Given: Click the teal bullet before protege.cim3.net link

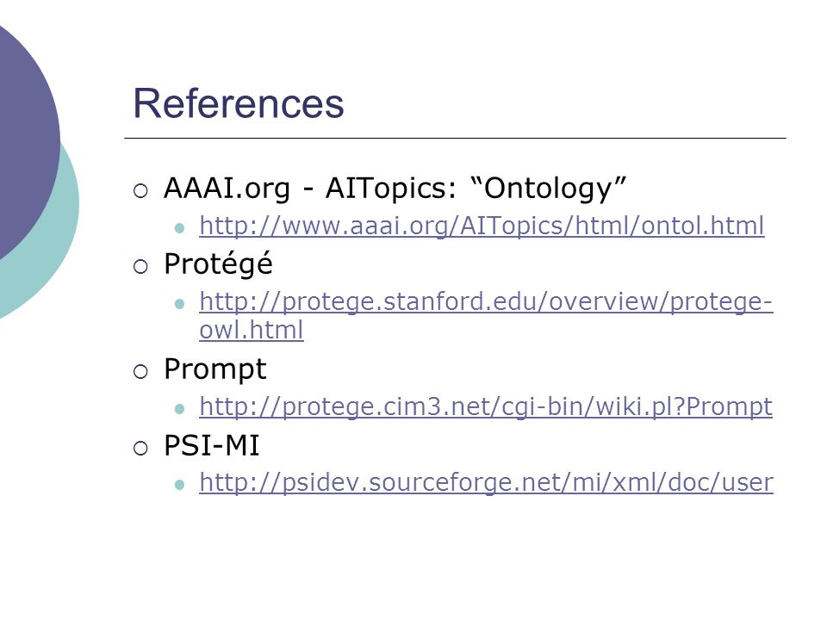Looking at the screenshot, I should [x=179, y=408].
